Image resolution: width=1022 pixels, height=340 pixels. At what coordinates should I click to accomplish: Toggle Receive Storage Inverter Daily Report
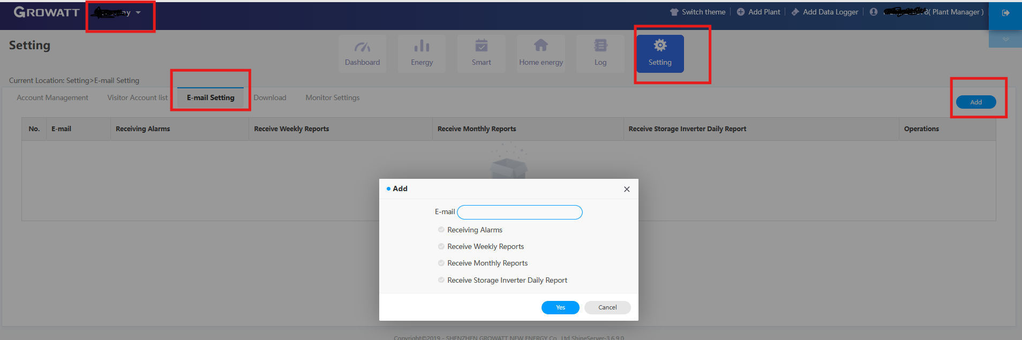coord(441,280)
